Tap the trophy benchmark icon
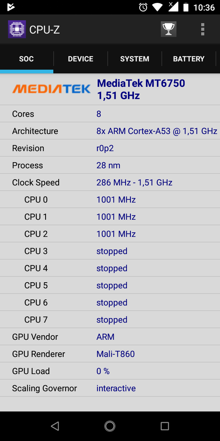 click(168, 29)
